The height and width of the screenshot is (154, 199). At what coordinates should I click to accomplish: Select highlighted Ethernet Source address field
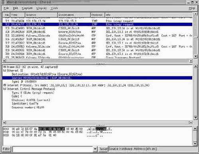pyautogui.click(x=97, y=78)
